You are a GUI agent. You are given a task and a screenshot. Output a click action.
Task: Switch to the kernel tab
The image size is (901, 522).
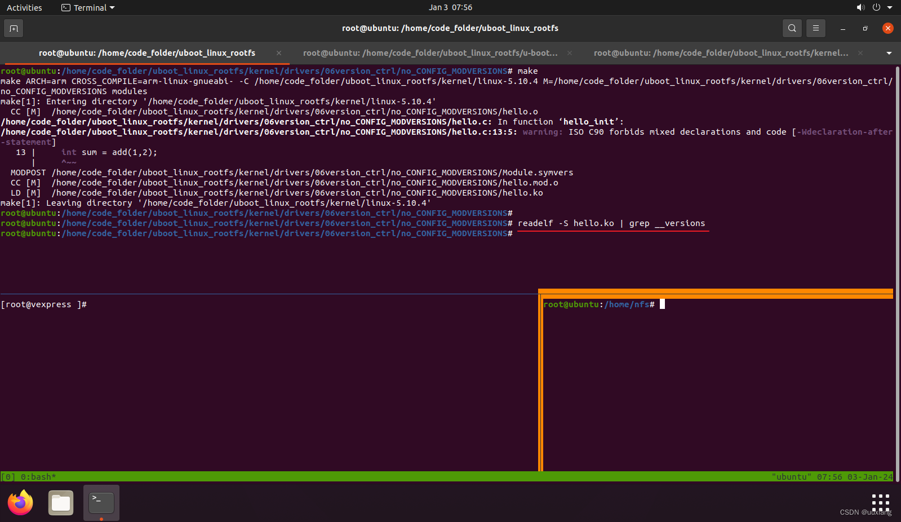click(x=721, y=53)
